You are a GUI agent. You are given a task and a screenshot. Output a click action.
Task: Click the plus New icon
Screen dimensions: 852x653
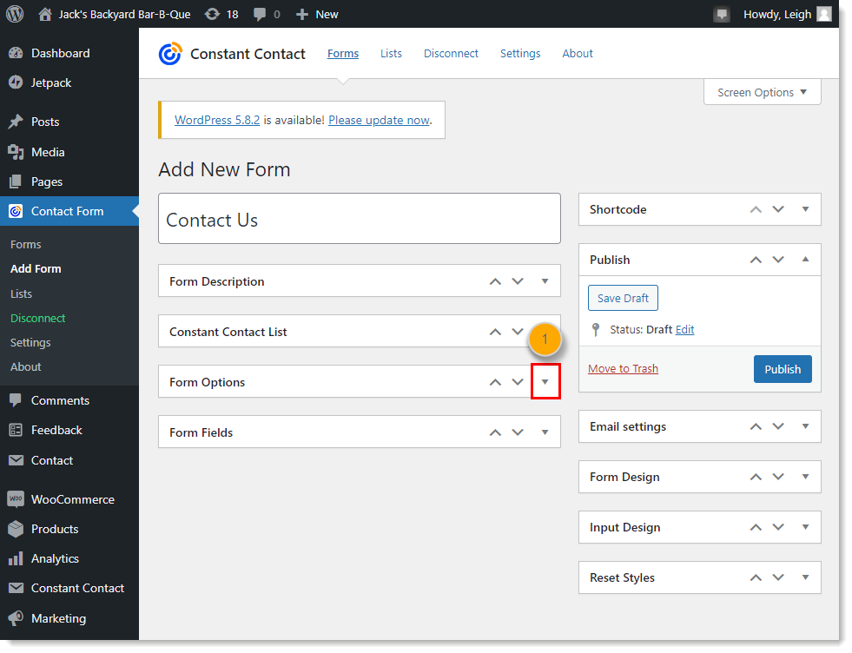click(x=302, y=15)
